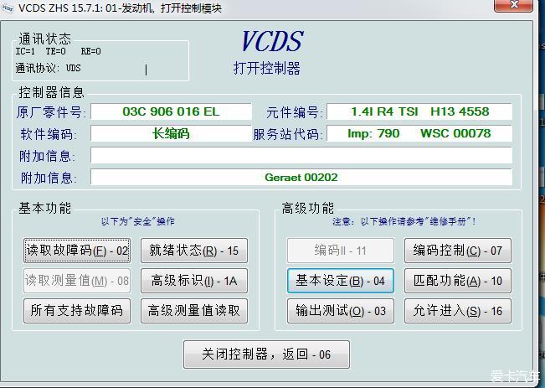Click the 注意: 以下操作请参考"维修手册" note
The image size is (545, 388).
[x=404, y=221]
